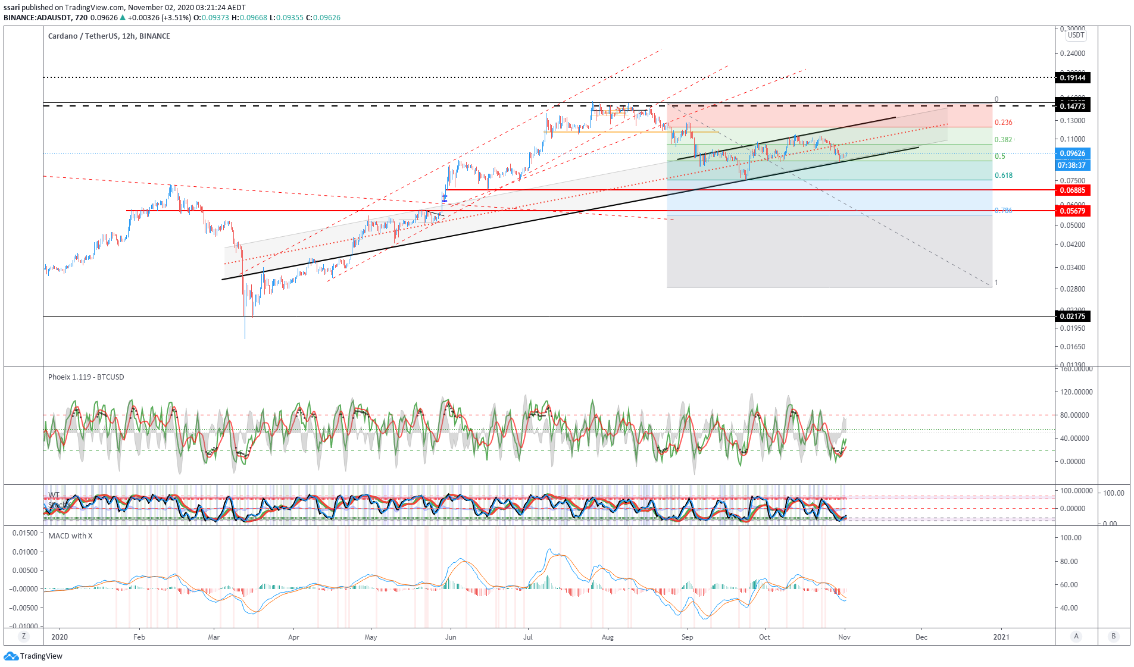Click the 2020 label on time axis
Screen dimensions: 1134x667
point(60,637)
